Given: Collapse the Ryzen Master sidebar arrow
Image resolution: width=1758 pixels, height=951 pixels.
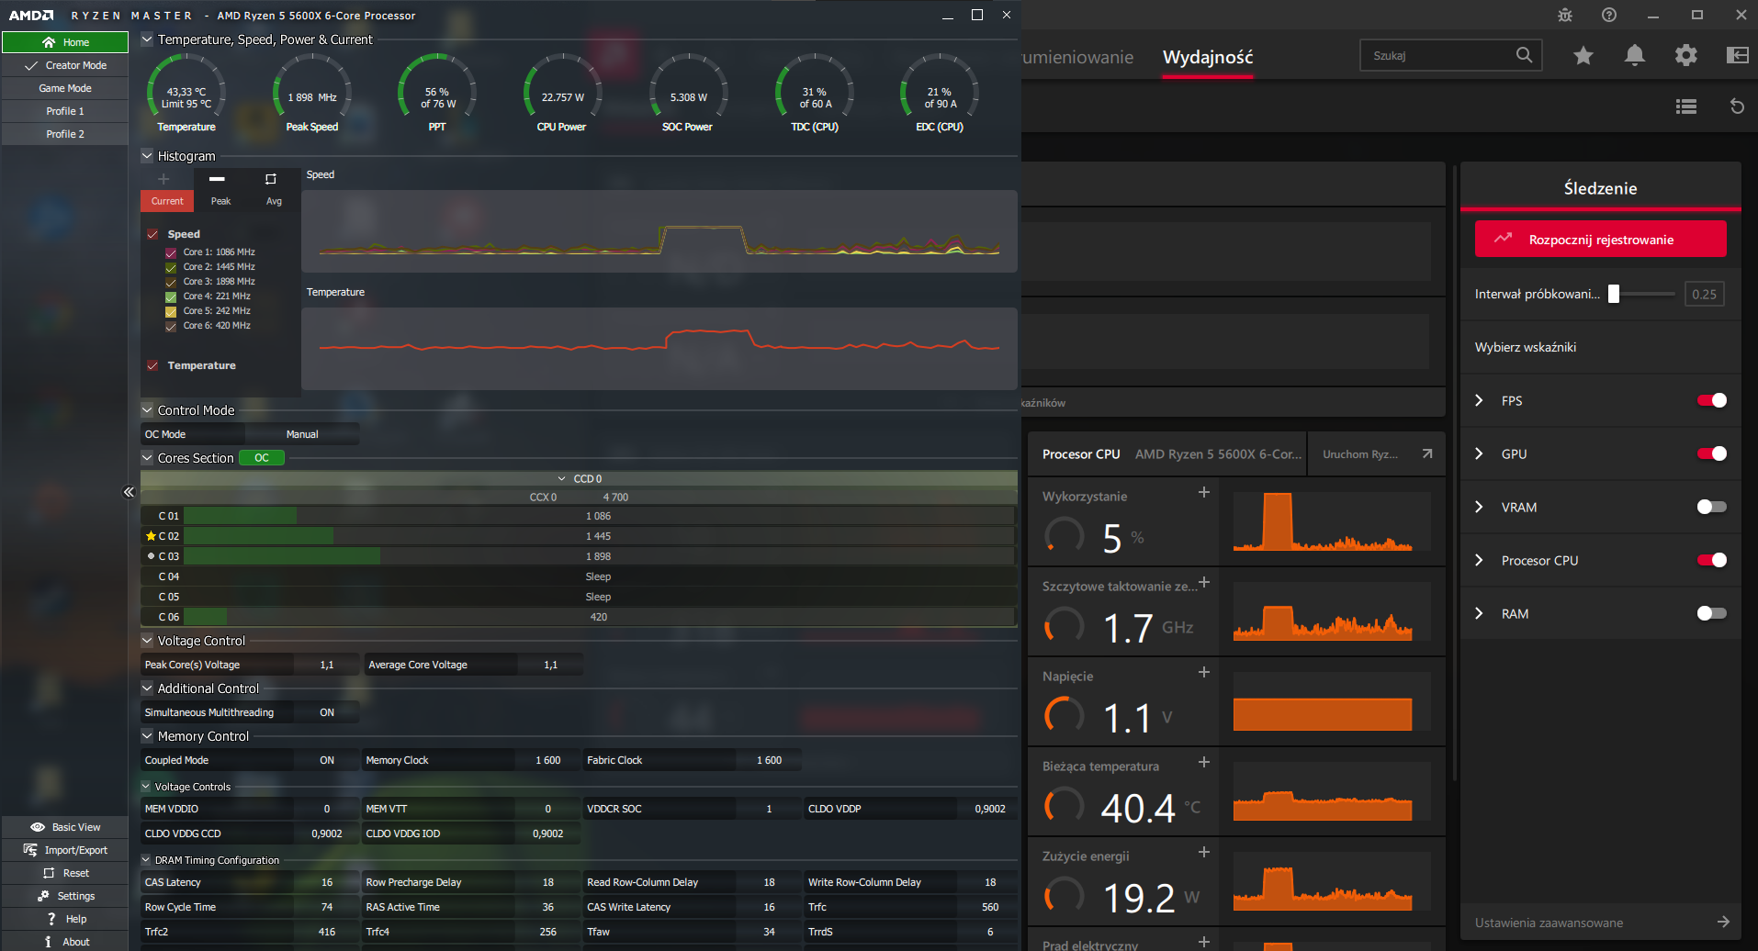Looking at the screenshot, I should [129, 492].
